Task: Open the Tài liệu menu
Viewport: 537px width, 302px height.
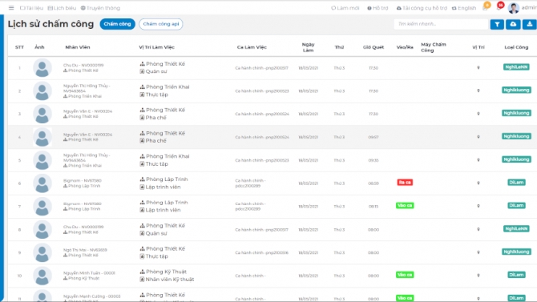Action: (31, 8)
